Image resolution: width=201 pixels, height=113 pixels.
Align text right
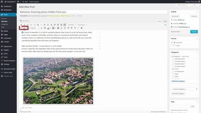tap(51, 25)
